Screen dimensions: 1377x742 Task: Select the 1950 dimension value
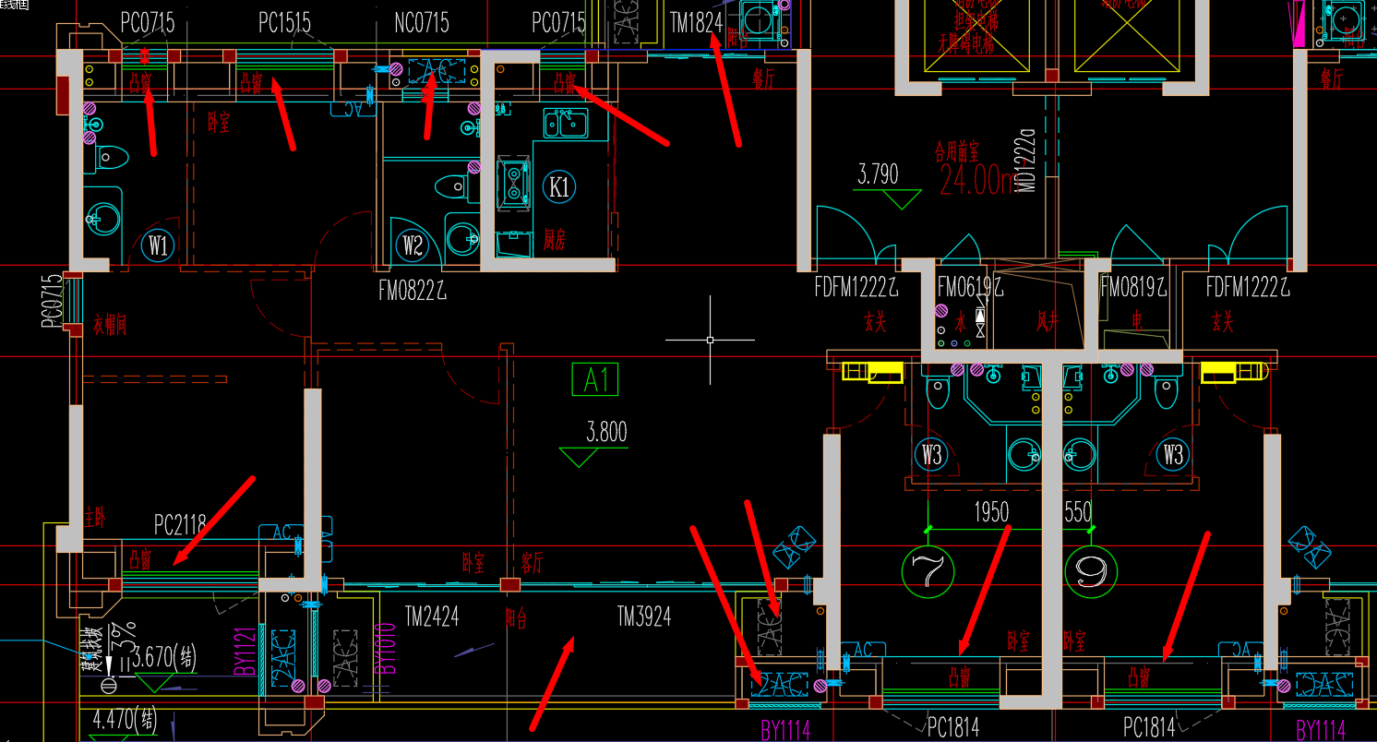tap(991, 512)
